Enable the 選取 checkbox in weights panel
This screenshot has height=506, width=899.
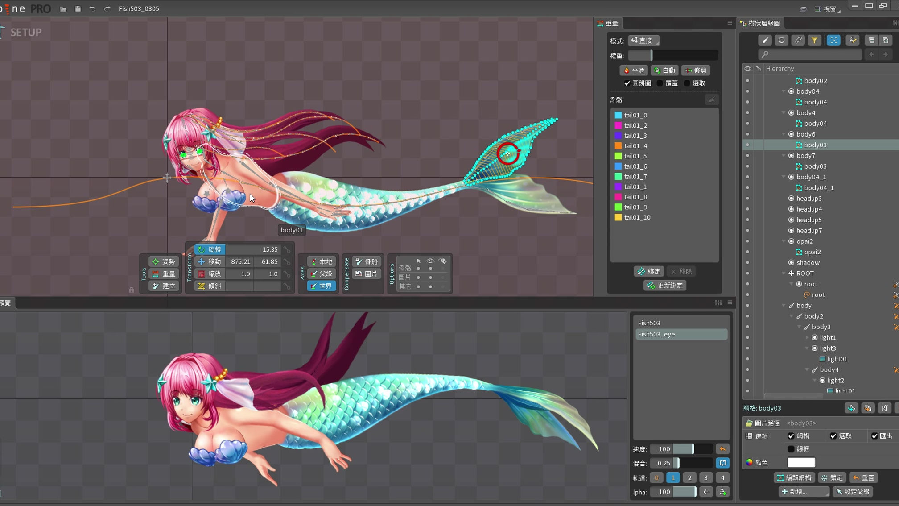[687, 83]
